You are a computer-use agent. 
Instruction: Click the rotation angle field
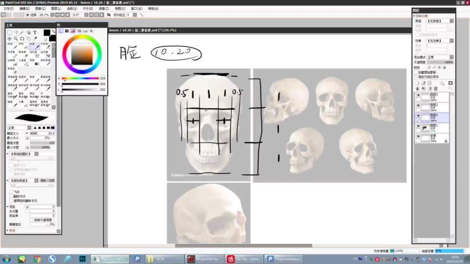point(77,15)
